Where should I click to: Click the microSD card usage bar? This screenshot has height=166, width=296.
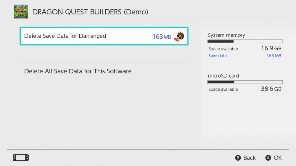pos(245,82)
